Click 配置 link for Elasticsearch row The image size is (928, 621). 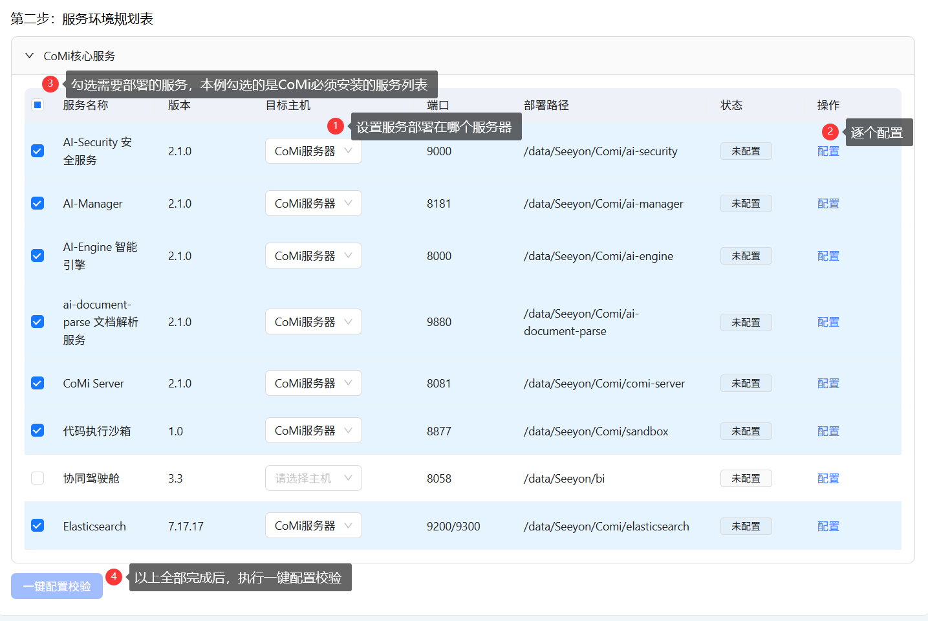pyautogui.click(x=828, y=526)
